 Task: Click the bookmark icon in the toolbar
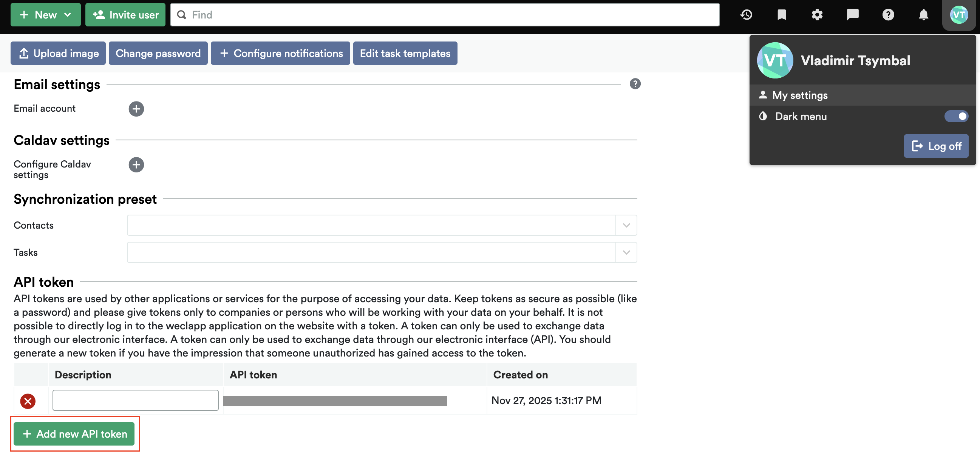point(781,15)
